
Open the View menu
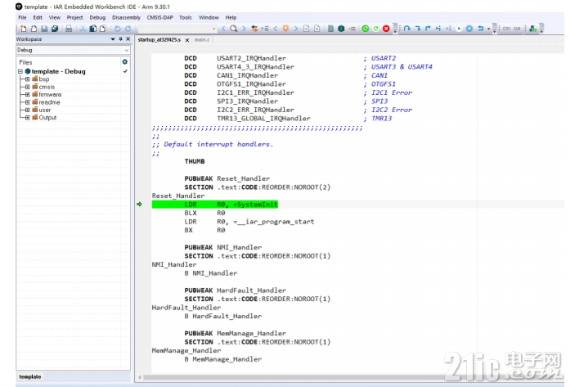55,17
